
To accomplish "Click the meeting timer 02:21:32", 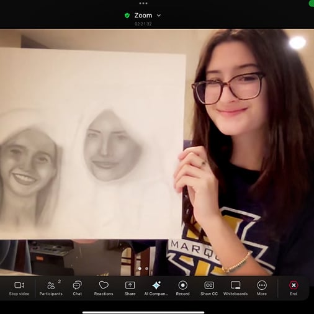I will 143,24.
